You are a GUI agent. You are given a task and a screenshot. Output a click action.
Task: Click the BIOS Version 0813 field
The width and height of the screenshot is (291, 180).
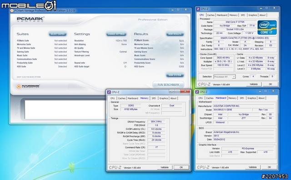coord(243,136)
